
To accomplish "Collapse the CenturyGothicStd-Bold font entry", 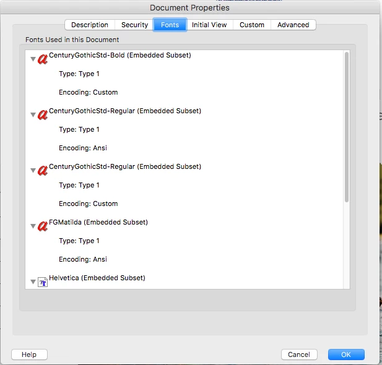I will [x=33, y=59].
